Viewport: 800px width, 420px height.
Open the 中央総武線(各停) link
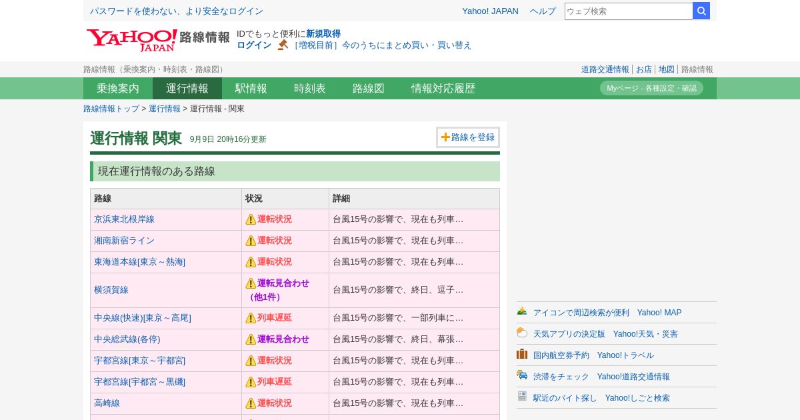[x=127, y=339]
